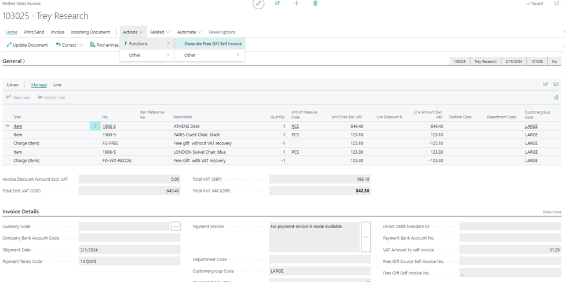Image resolution: width=565 pixels, height=282 pixels.
Task: Click item number 1896-S link
Action: pyautogui.click(x=110, y=127)
